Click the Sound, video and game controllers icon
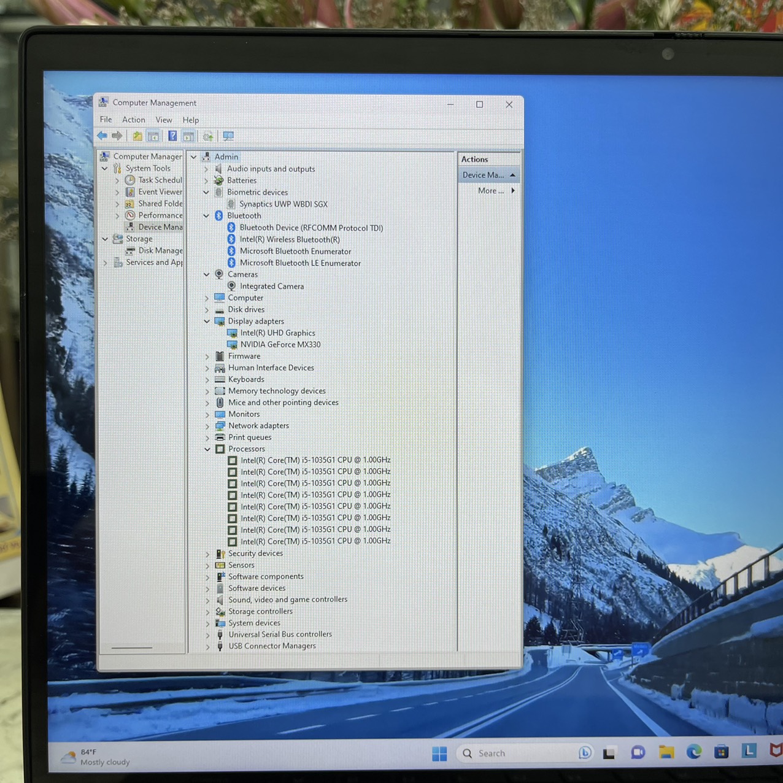 point(220,600)
